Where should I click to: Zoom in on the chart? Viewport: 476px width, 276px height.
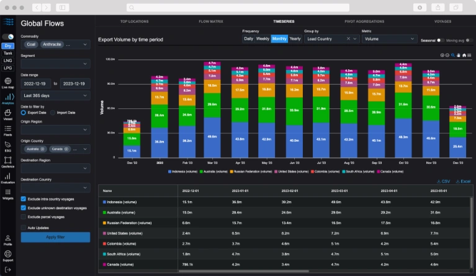(x=442, y=55)
